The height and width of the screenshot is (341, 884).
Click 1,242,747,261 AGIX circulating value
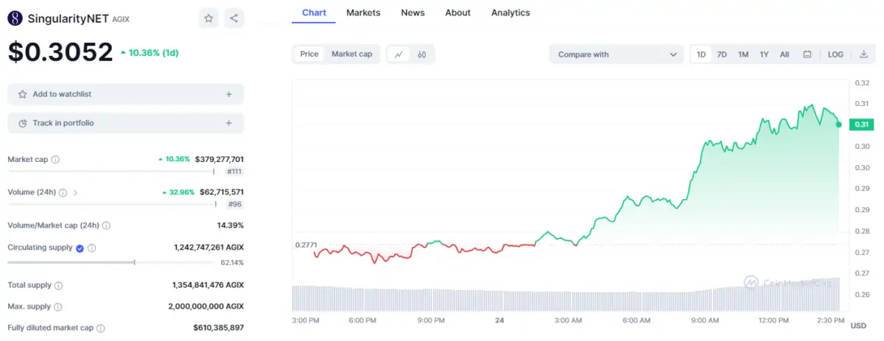click(x=208, y=247)
